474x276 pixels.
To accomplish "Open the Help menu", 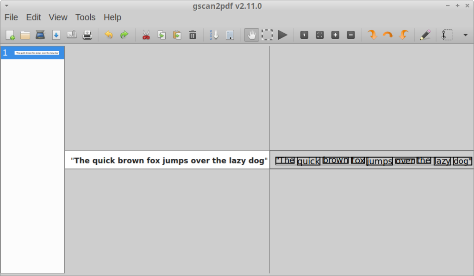I will pyautogui.click(x=112, y=18).
